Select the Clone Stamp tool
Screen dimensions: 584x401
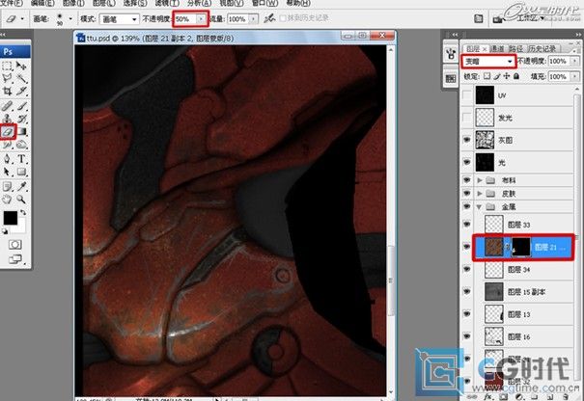click(7, 119)
